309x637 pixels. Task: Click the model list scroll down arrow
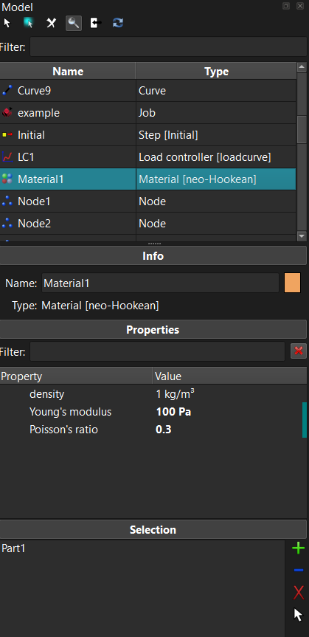(x=302, y=236)
